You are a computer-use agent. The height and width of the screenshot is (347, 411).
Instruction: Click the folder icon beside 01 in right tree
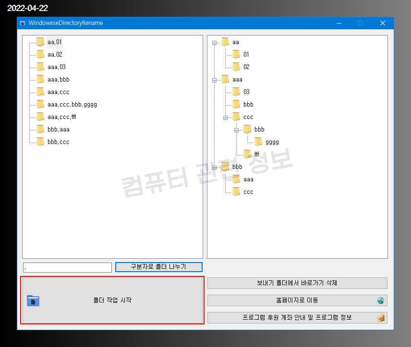236,55
